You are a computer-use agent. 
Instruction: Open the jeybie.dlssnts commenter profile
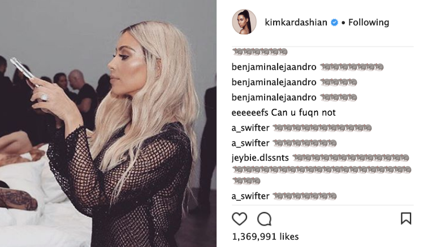(260, 158)
